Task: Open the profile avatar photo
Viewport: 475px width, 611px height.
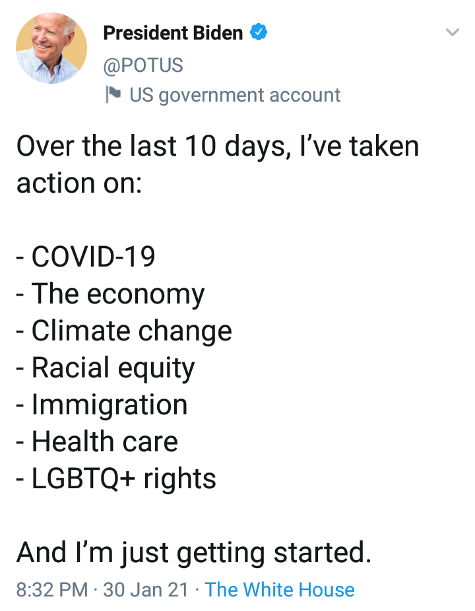Action: point(51,48)
